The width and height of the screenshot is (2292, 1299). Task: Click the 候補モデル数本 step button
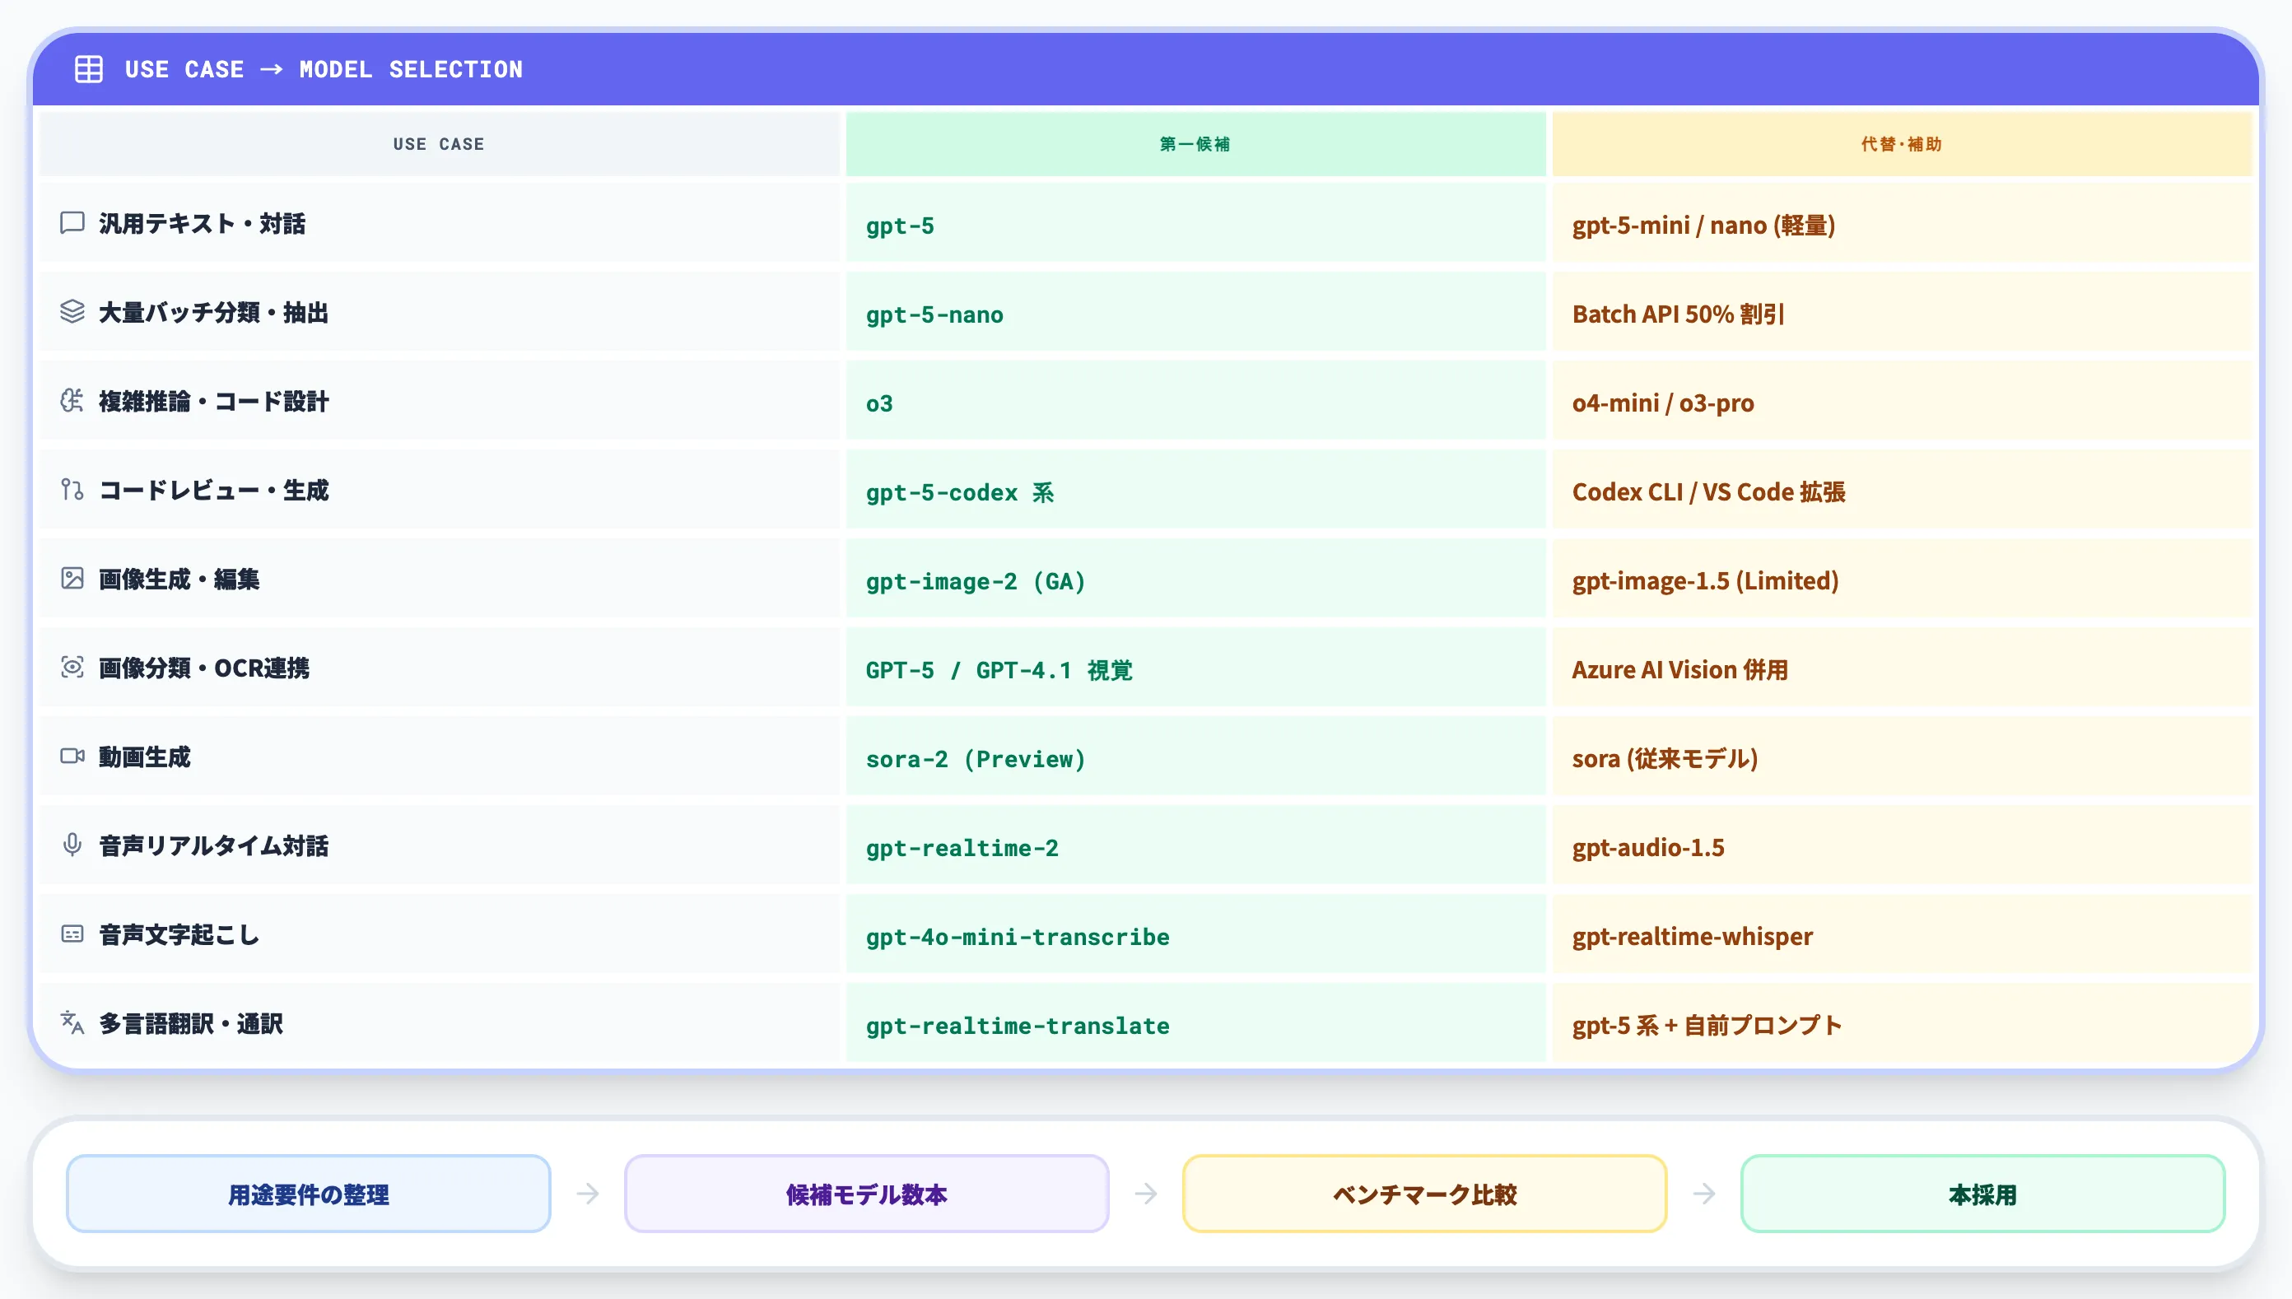[x=866, y=1194]
